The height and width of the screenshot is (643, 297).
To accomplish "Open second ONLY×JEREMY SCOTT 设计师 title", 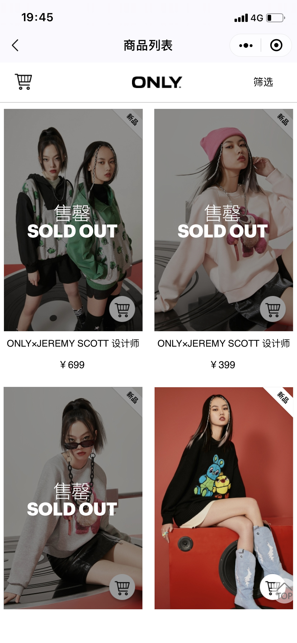I will click(223, 344).
